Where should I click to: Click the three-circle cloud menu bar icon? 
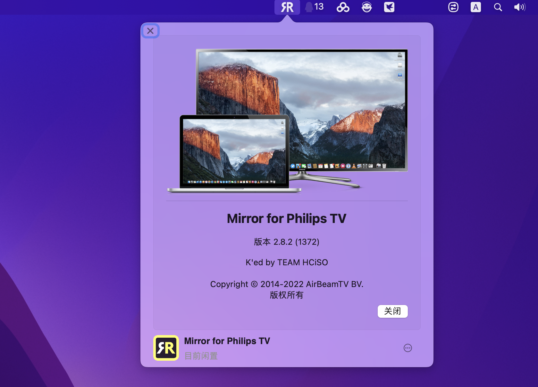point(343,7)
